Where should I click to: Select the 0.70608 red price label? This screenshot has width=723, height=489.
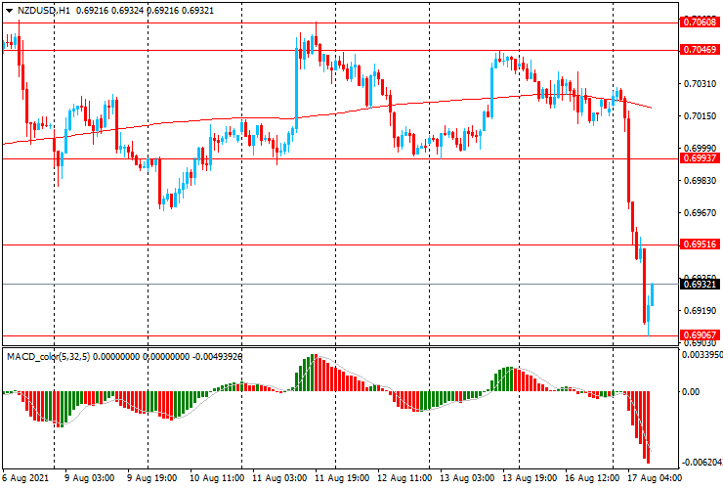click(x=700, y=22)
